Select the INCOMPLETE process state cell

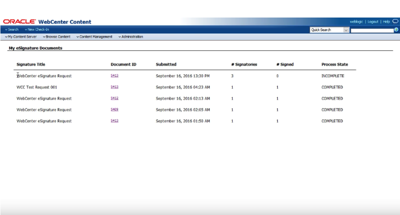coord(333,76)
